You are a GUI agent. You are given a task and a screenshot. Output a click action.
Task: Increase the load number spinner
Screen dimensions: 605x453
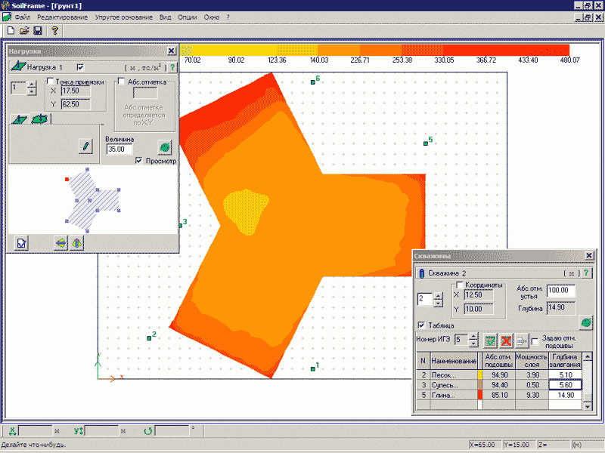coord(31,85)
